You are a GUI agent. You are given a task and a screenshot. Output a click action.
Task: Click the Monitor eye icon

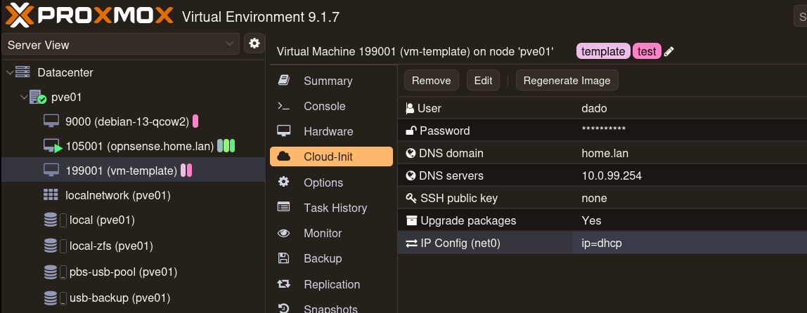point(283,233)
